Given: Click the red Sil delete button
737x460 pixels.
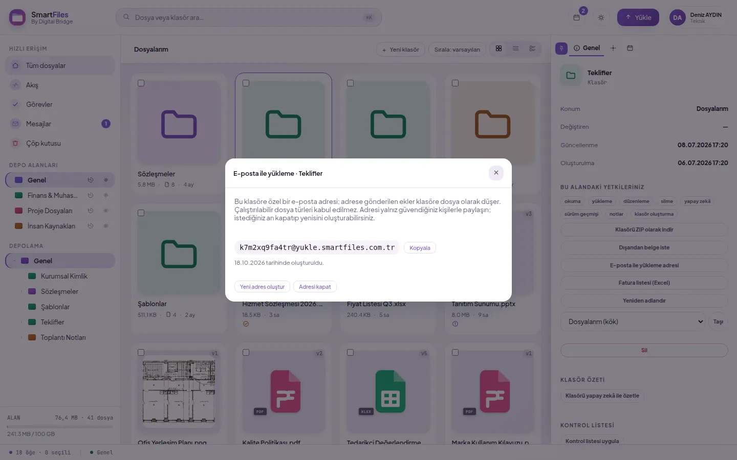Looking at the screenshot, I should [644, 350].
